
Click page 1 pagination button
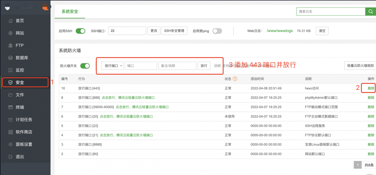358,165
